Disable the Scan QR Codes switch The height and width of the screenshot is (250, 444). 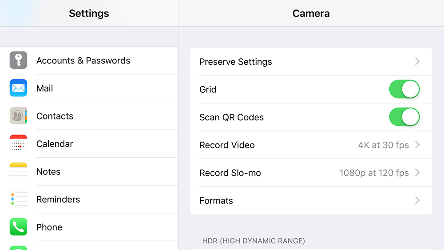pyautogui.click(x=404, y=117)
